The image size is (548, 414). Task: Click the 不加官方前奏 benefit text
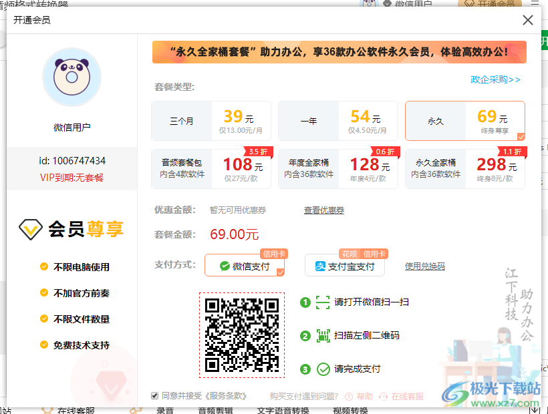coord(82,293)
